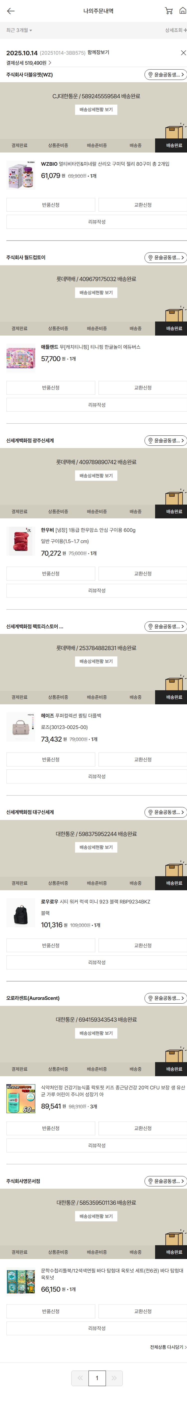Open the shopping cart
Image resolution: width=187 pixels, height=1423 pixels.
[x=169, y=11]
